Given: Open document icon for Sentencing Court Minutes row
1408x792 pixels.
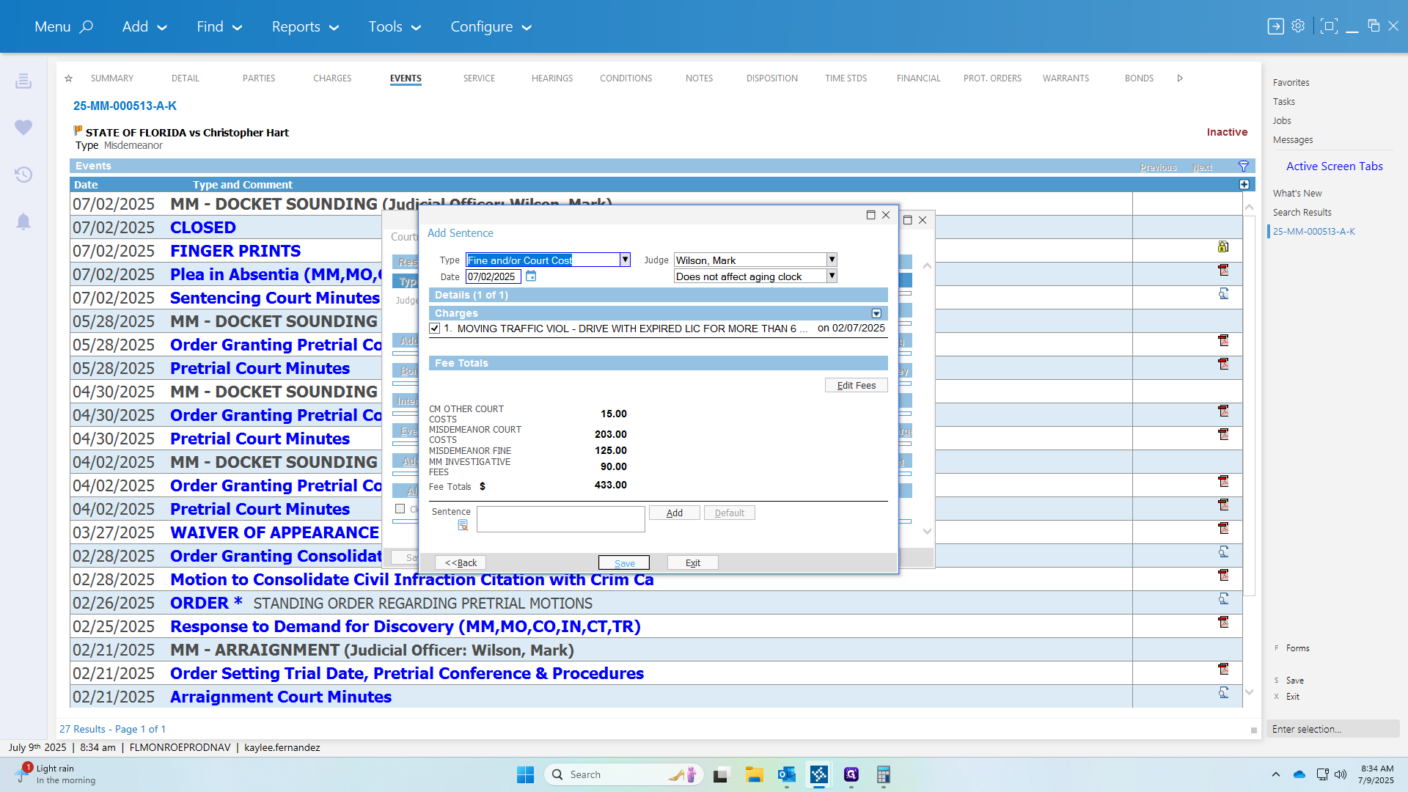Looking at the screenshot, I should [x=1223, y=294].
